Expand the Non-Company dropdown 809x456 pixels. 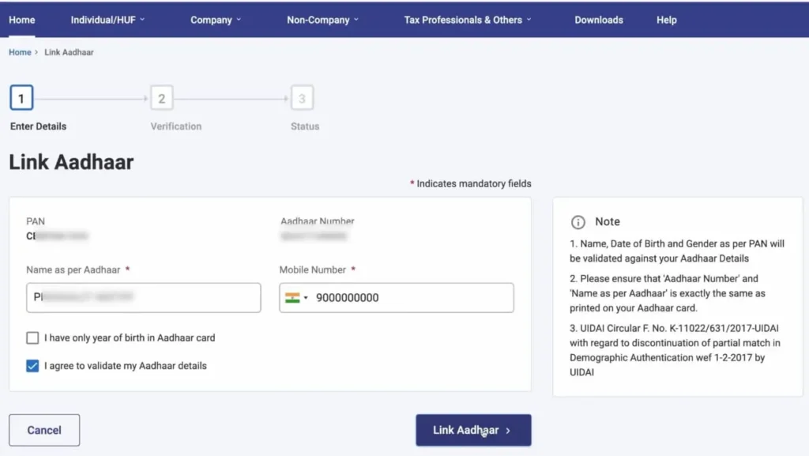pos(322,20)
